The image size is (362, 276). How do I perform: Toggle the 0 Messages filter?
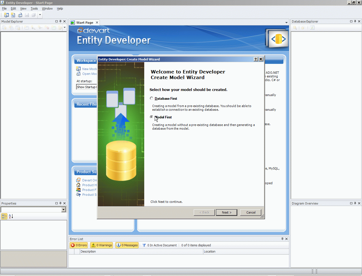[127, 245]
